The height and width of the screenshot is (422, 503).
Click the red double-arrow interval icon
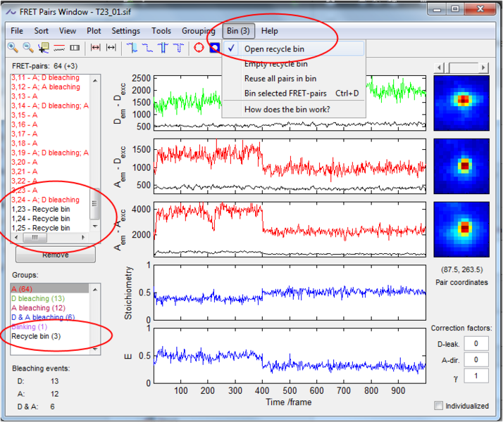coord(96,48)
